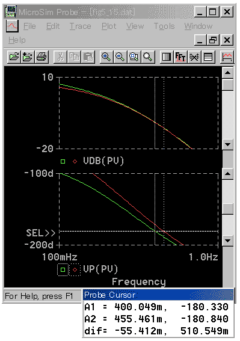Open the Plot menu
The image size is (240, 341).
coord(109,26)
